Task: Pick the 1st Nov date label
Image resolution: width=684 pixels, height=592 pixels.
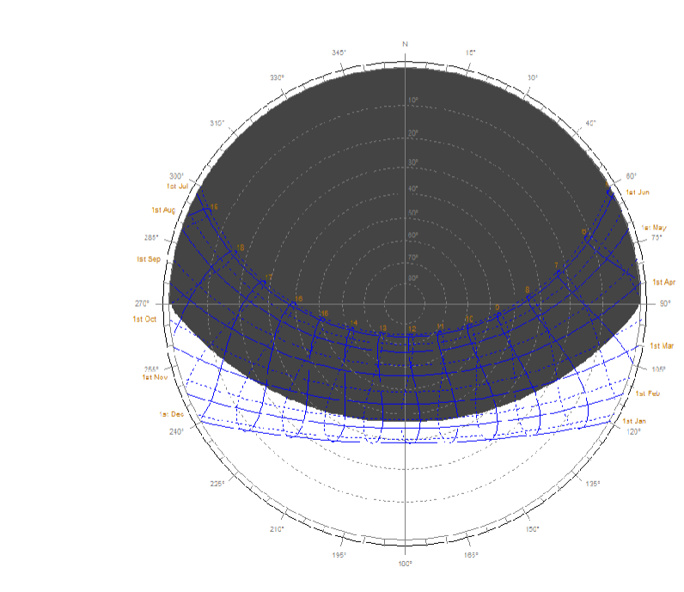Action: [155, 377]
